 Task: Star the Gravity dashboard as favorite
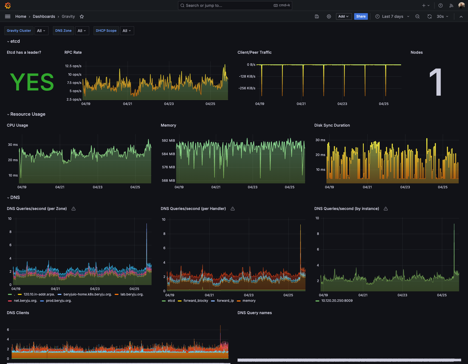[x=82, y=16]
